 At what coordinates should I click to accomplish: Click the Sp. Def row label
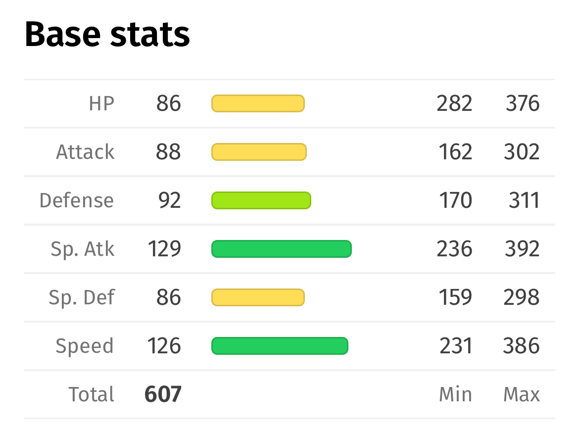(82, 298)
